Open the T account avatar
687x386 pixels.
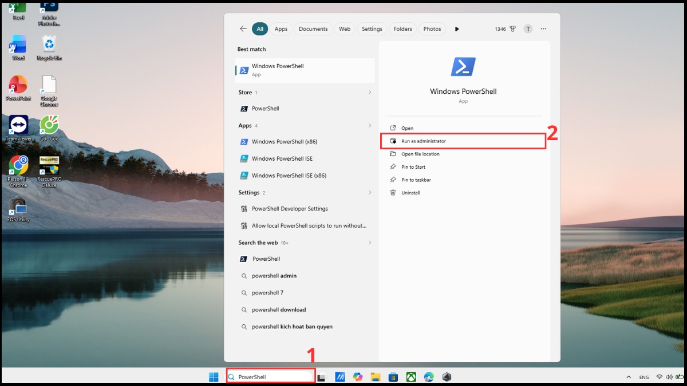(528, 29)
